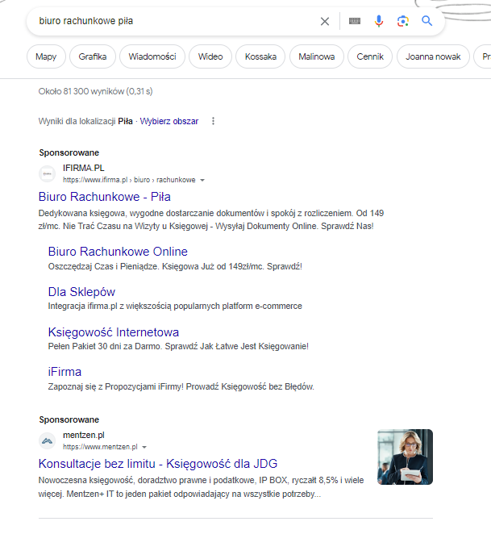Image resolution: width=491 pixels, height=534 pixels.
Task: Open the three-dot menu next to Wybierz obszar
Action: pyautogui.click(x=213, y=121)
